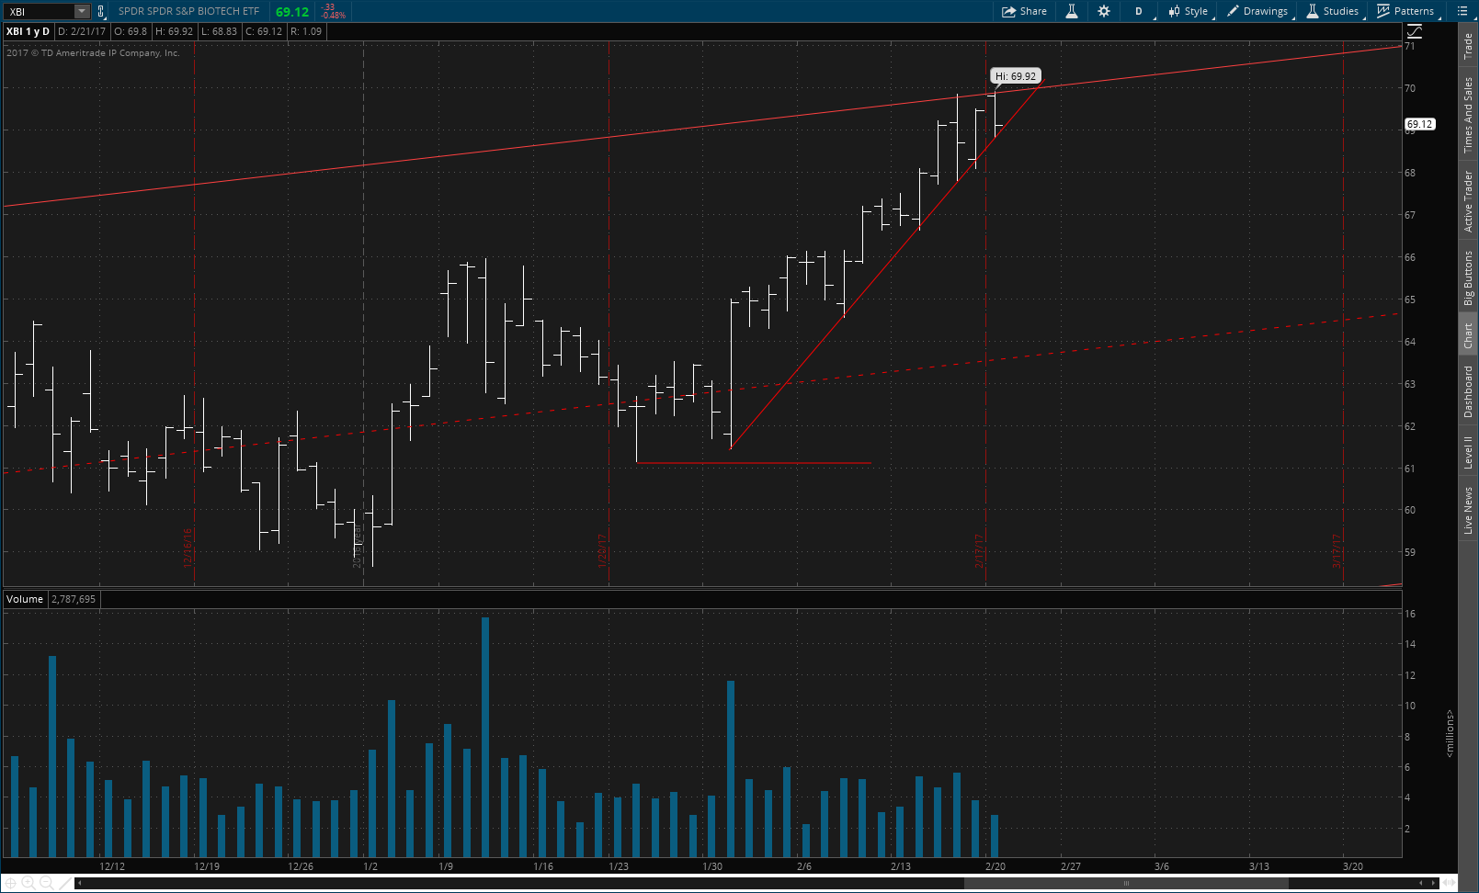1479x893 pixels.
Task: Click the horizontal red support line at 61
Action: 754,463
